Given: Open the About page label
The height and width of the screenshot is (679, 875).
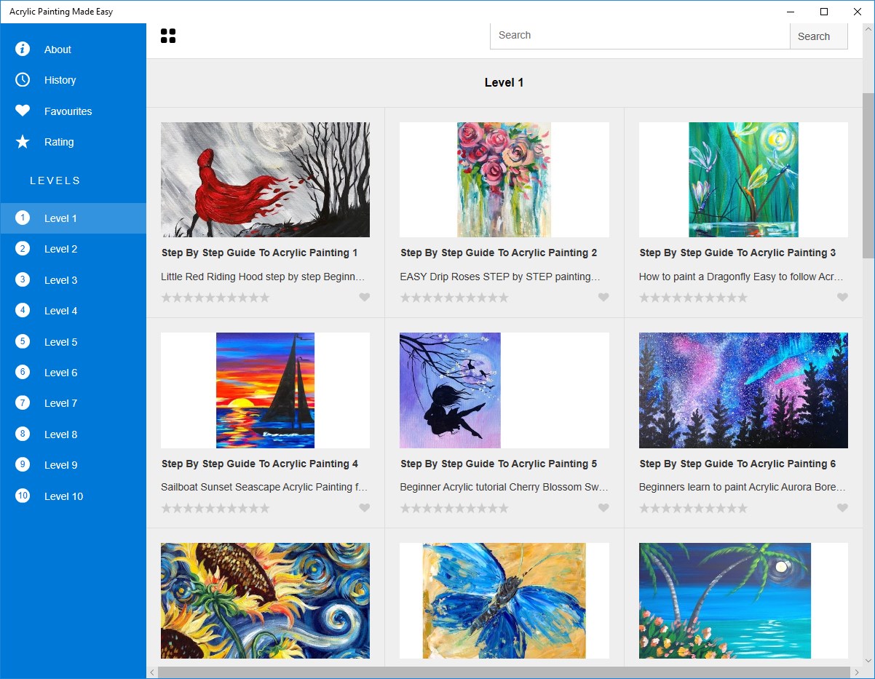Looking at the screenshot, I should [58, 49].
